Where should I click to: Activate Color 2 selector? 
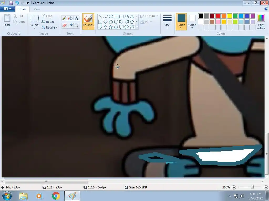pyautogui.click(x=192, y=22)
